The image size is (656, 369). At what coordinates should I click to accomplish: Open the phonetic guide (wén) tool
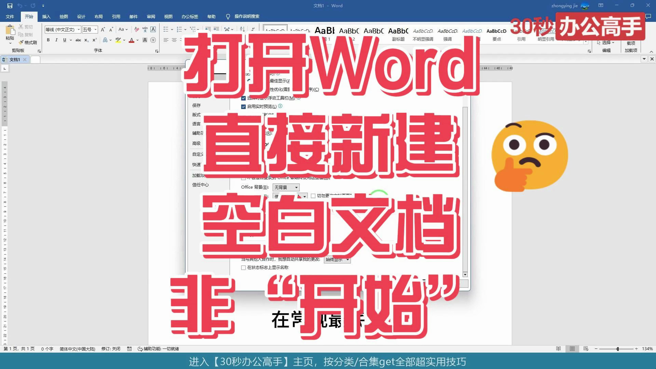tap(145, 29)
